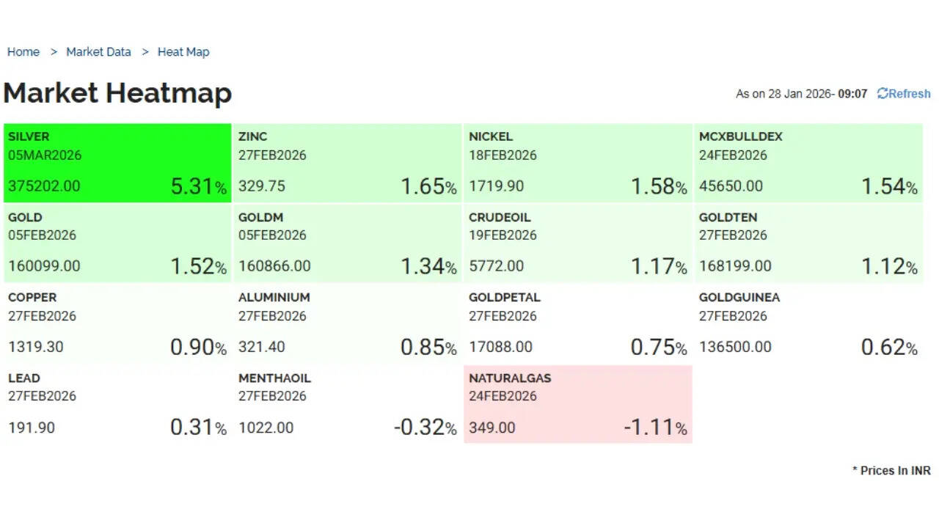Click the Market Heatmap page heading
939x528 pixels.
coord(117,93)
